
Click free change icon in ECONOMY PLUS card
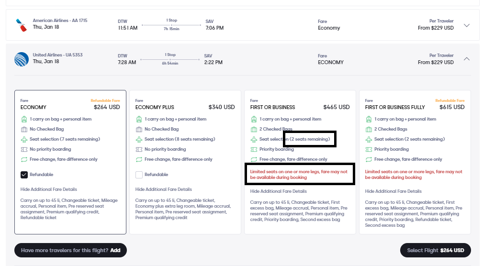139,159
